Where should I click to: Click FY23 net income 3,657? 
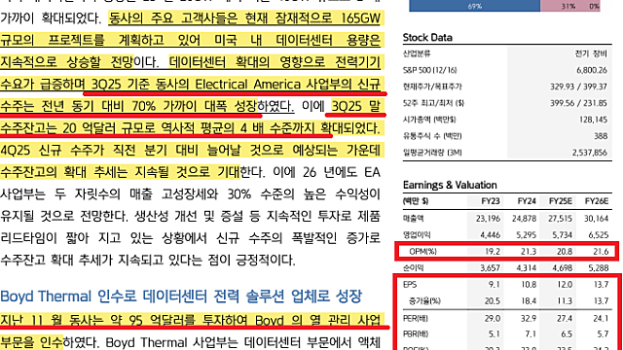pyautogui.click(x=490, y=268)
